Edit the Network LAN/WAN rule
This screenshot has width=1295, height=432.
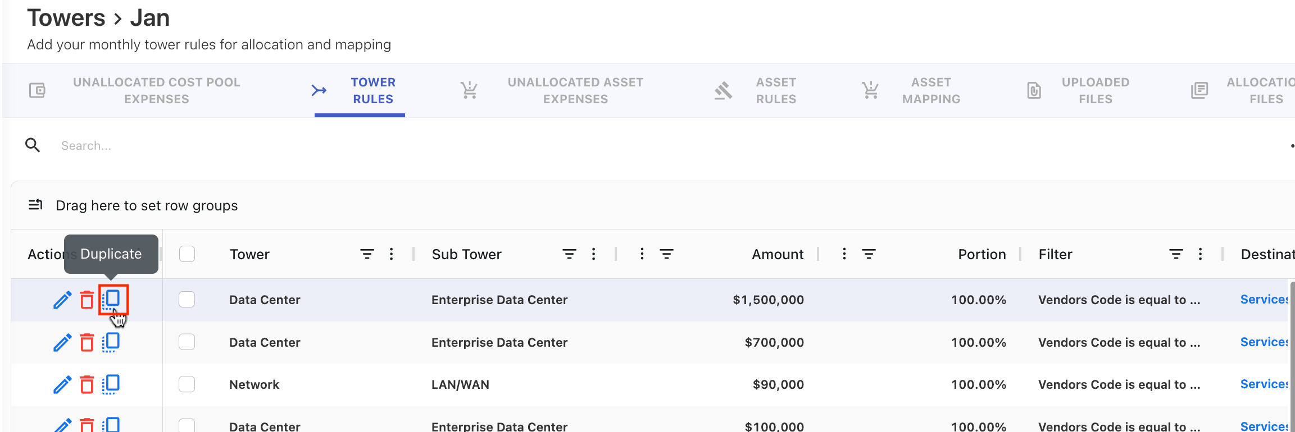coord(62,384)
